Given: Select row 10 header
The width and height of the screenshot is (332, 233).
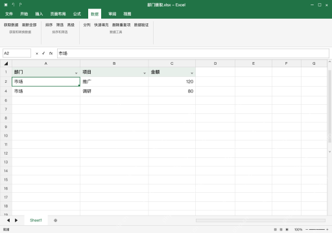Looking at the screenshot, I should [6, 136].
